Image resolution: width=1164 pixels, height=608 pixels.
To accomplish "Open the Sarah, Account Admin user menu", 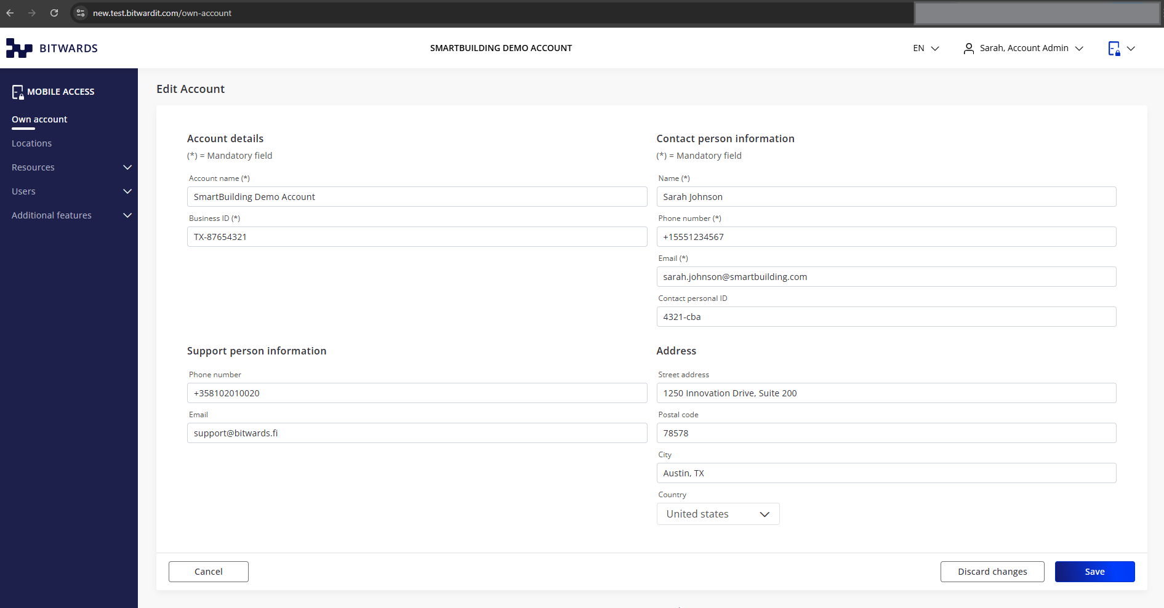I will pyautogui.click(x=1024, y=48).
